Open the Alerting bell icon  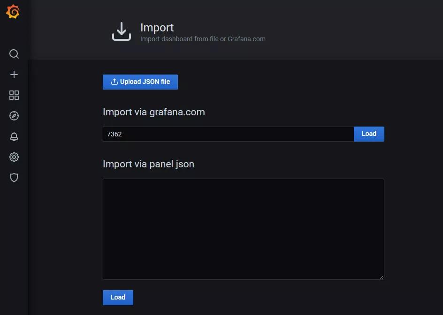[14, 136]
